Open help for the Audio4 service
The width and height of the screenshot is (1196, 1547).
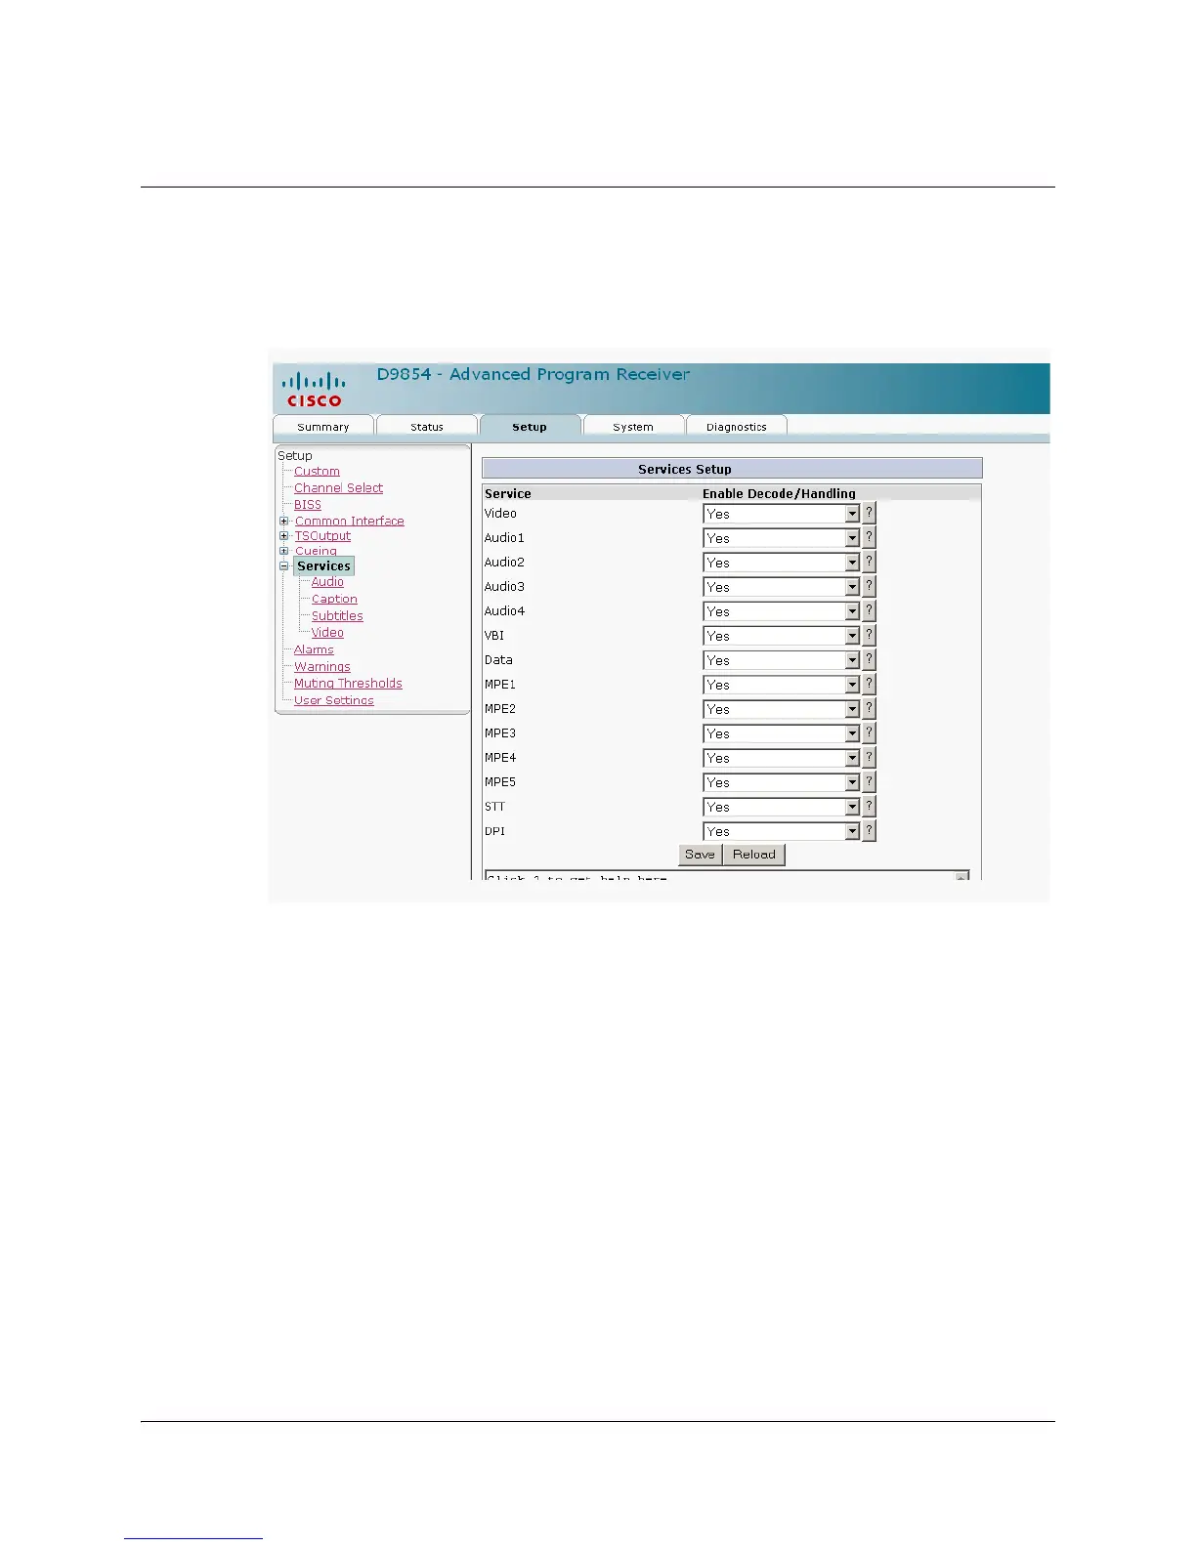(x=869, y=610)
